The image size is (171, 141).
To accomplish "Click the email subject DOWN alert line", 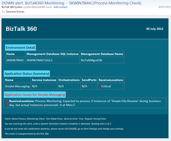I will click(72, 3).
